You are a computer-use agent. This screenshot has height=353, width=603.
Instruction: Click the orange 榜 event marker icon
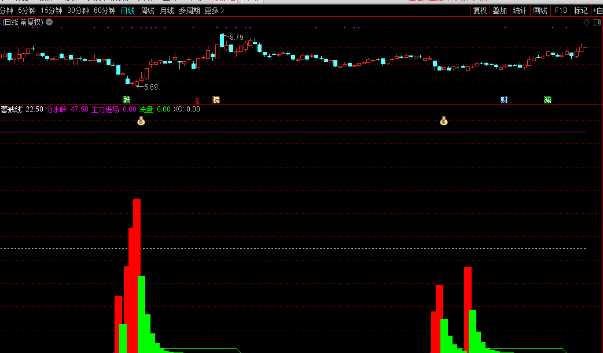tap(216, 99)
